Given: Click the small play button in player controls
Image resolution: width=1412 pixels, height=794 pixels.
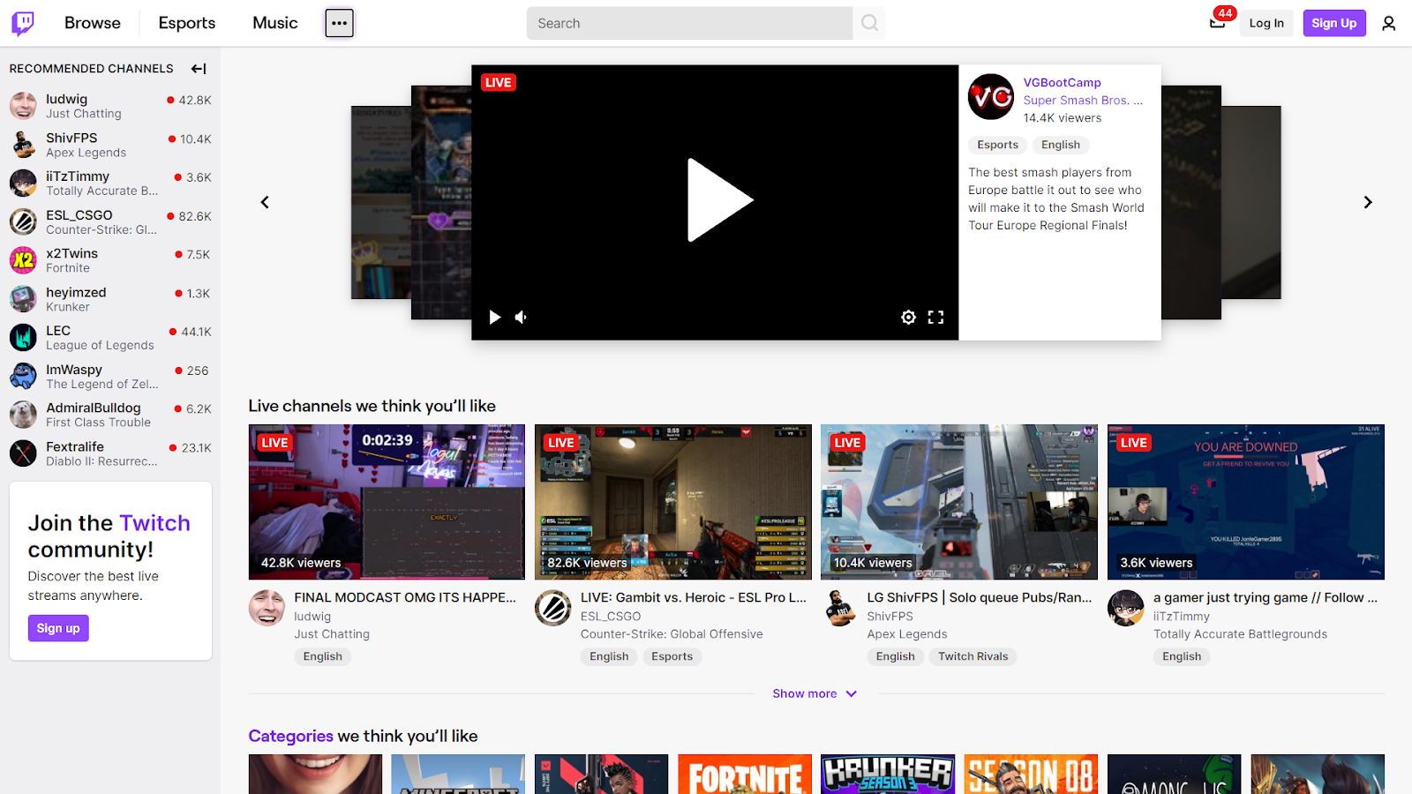Looking at the screenshot, I should pyautogui.click(x=495, y=318).
